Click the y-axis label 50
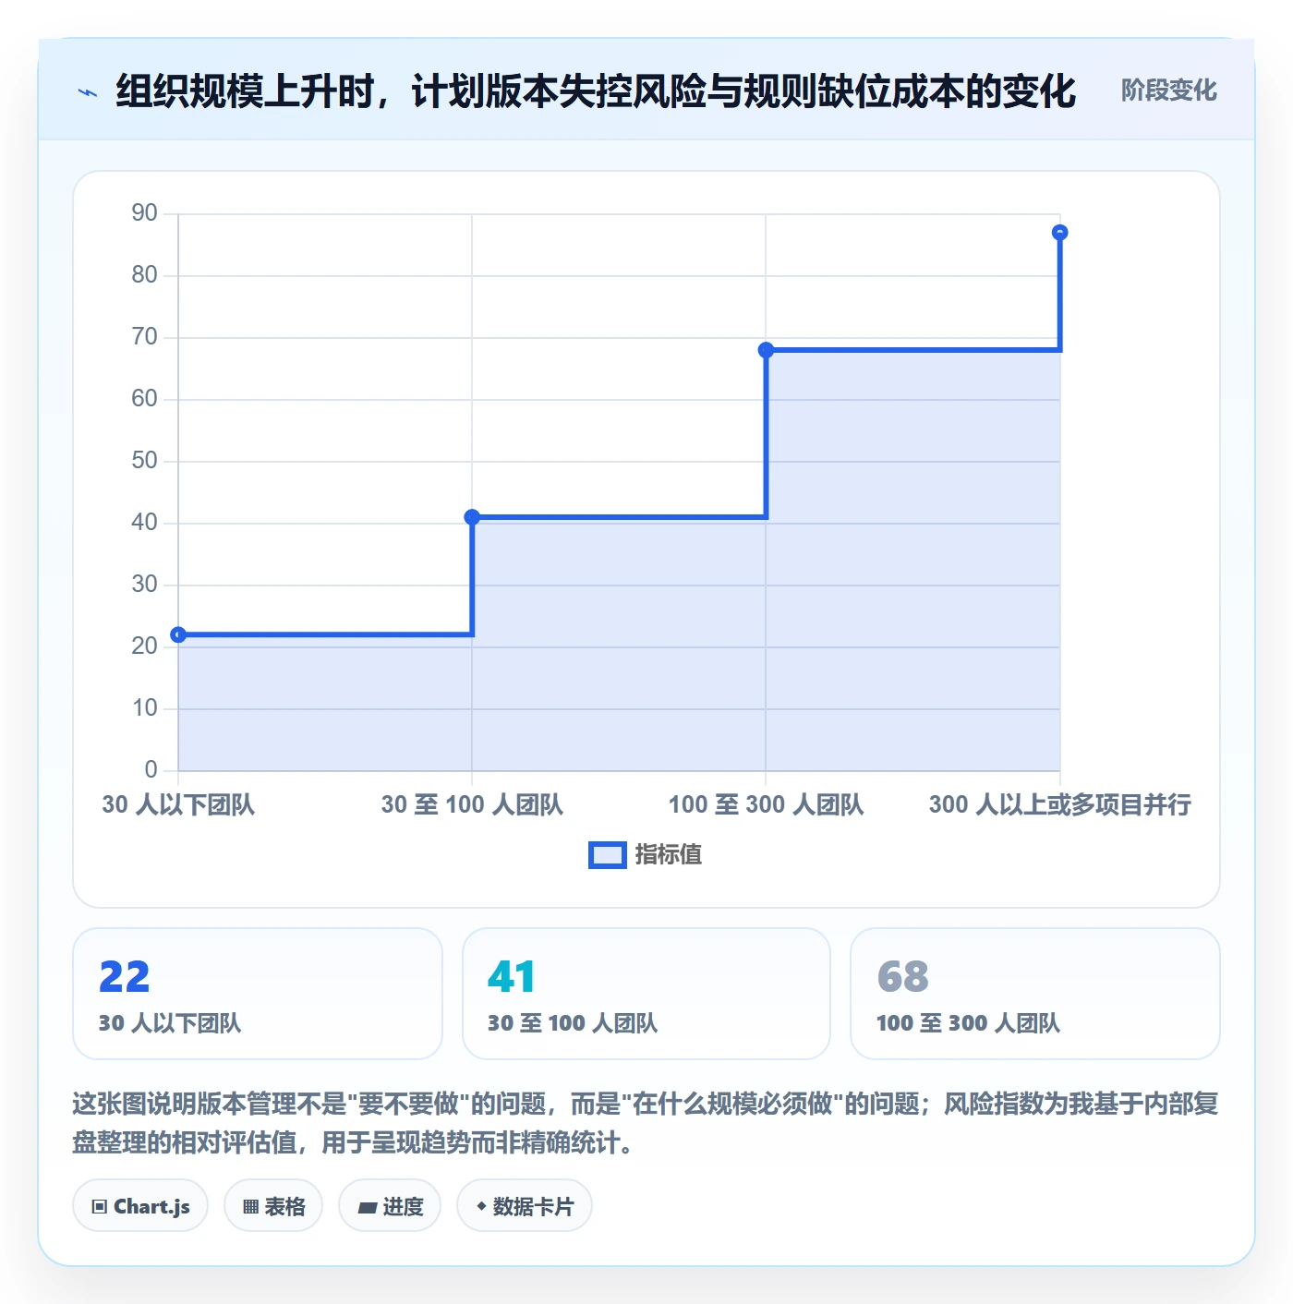Screen dimensions: 1293x1304 [x=145, y=461]
